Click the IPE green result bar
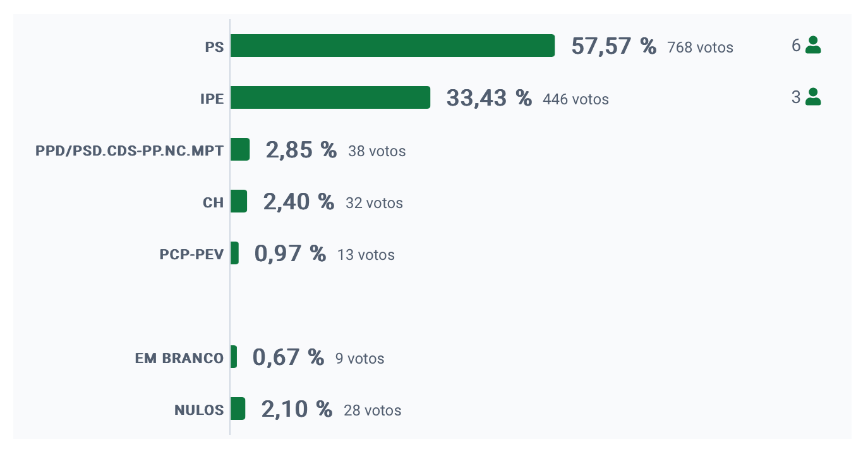This screenshot has width=868, height=449. click(330, 97)
